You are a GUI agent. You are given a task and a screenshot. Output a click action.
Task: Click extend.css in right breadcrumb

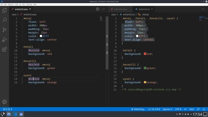[129, 14]
